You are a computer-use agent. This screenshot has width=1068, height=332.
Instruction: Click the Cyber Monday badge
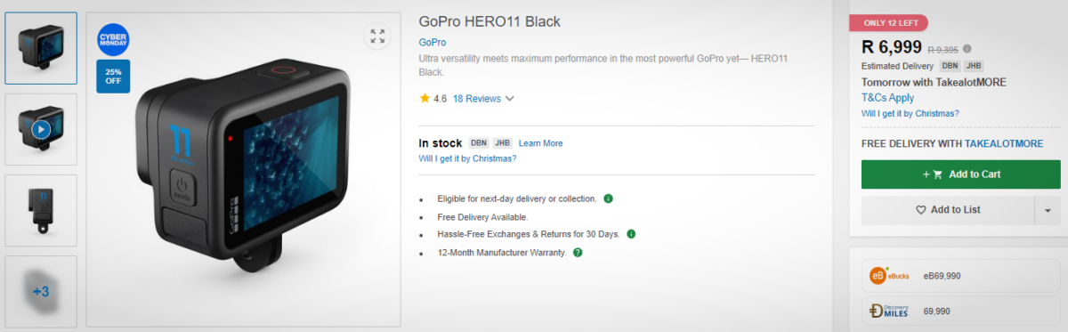[x=113, y=38]
